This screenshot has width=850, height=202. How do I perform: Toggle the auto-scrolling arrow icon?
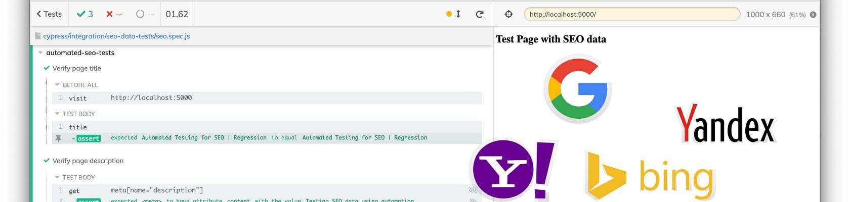tap(458, 14)
